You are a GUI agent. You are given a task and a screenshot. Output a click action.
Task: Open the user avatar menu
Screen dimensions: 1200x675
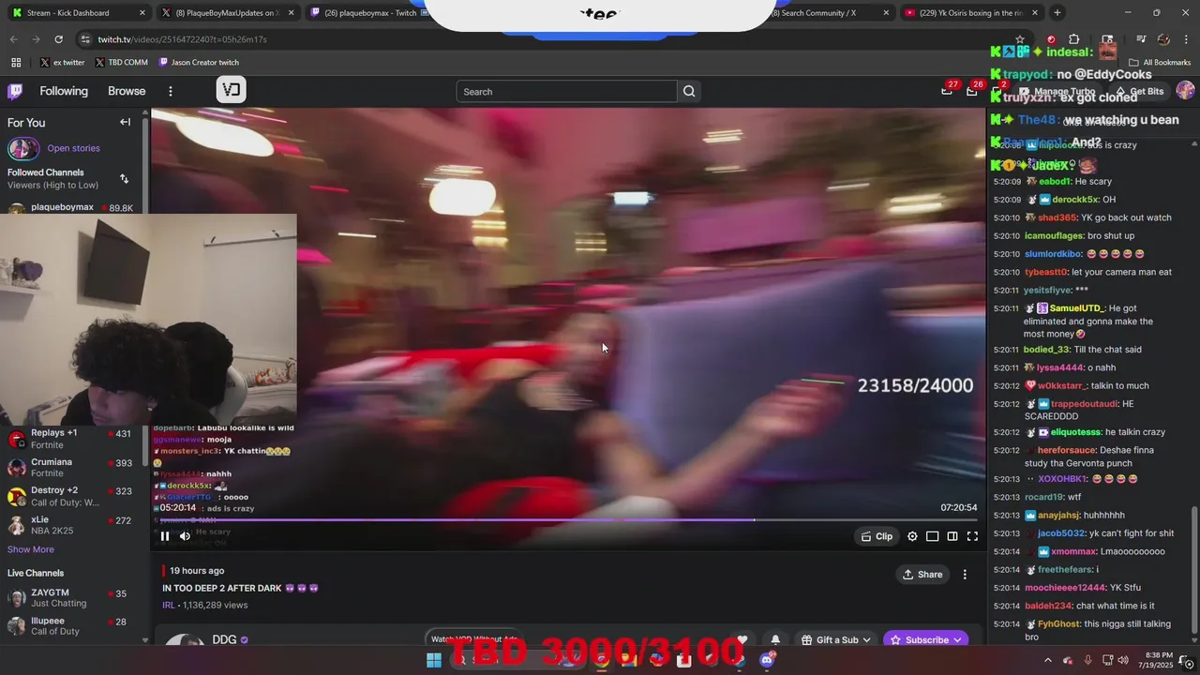tap(1185, 91)
